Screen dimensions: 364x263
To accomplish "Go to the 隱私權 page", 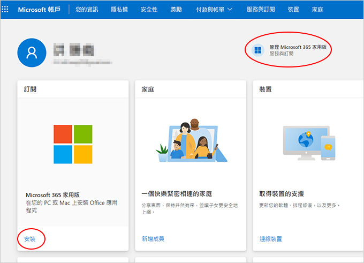I will [x=119, y=10].
